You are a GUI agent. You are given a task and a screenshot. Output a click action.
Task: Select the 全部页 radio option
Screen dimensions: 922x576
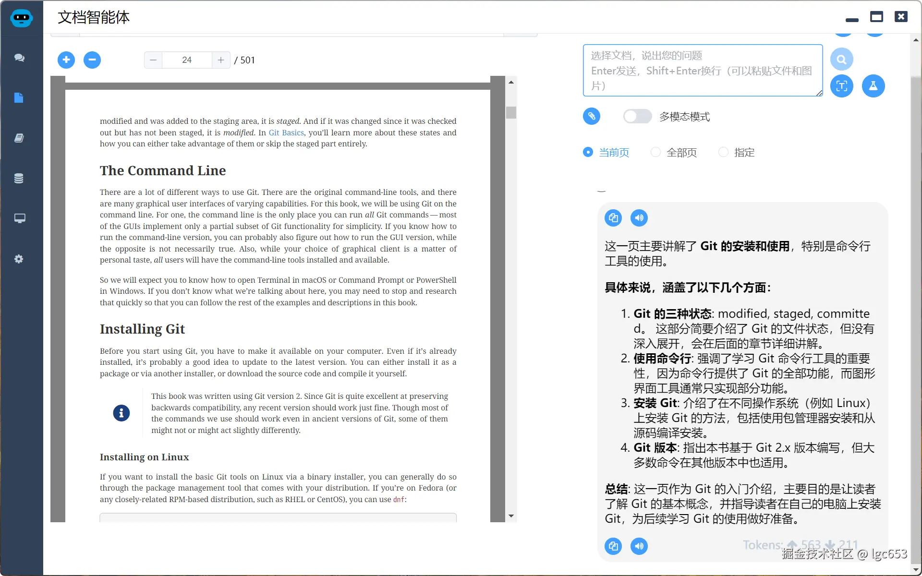click(655, 152)
